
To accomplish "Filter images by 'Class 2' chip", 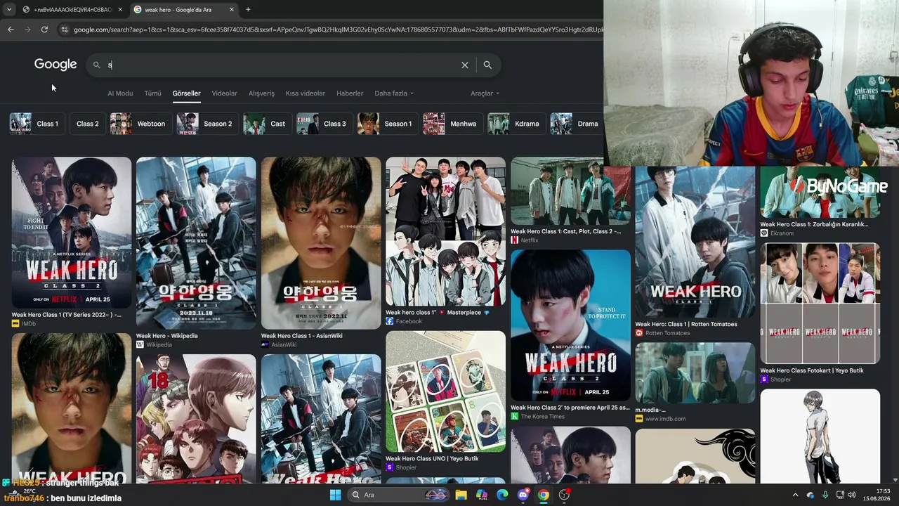I will (x=87, y=124).
